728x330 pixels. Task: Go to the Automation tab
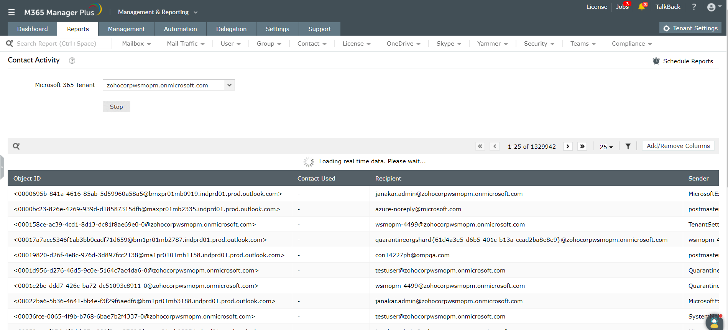[181, 29]
